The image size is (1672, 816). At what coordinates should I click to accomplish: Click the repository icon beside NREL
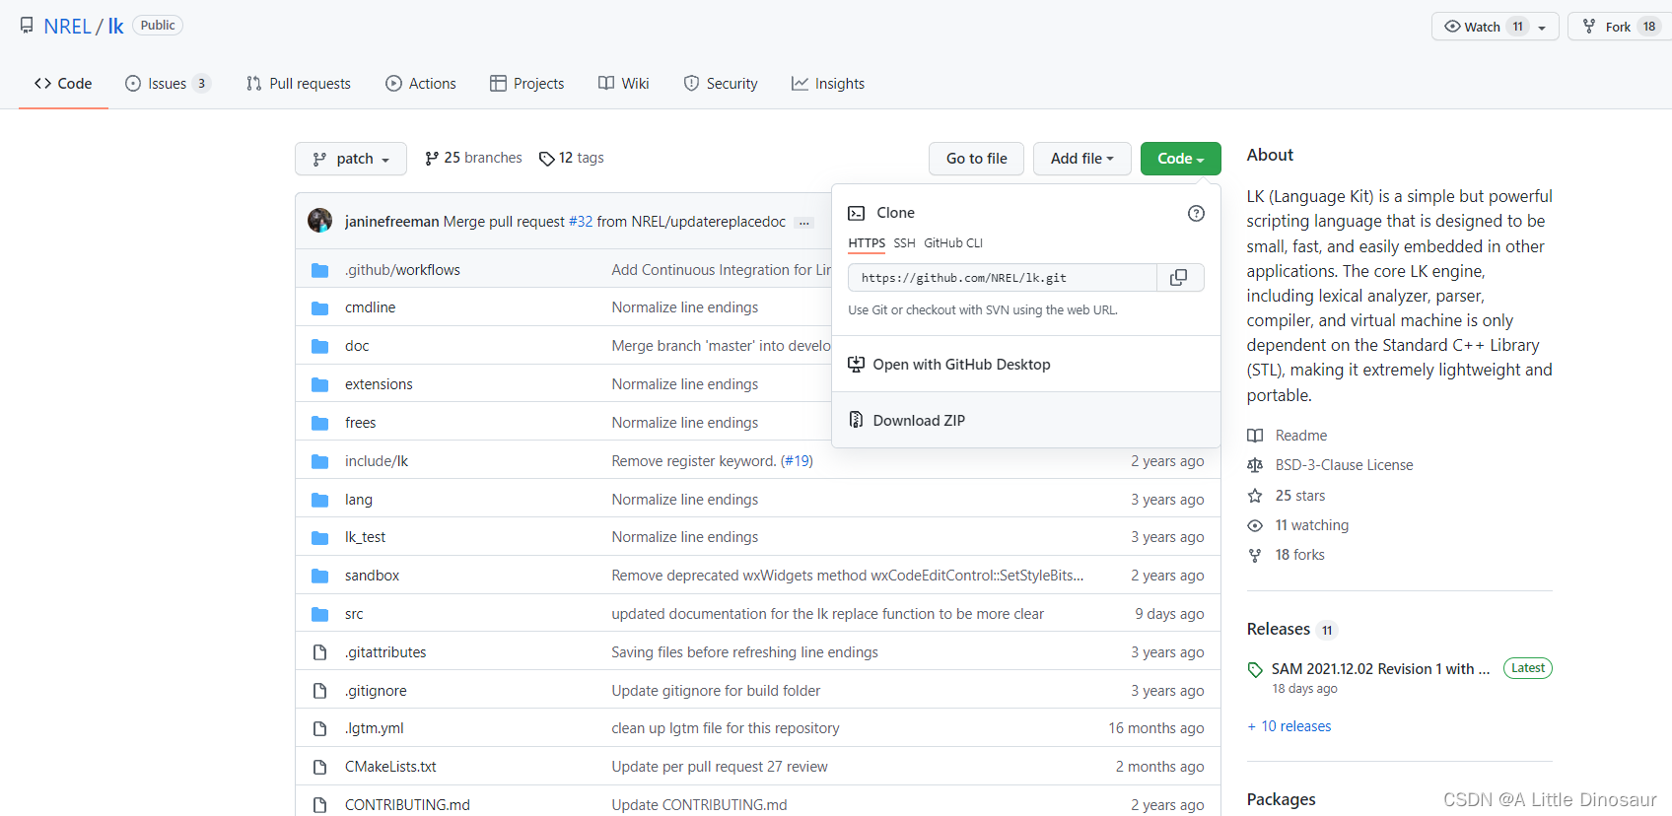tap(27, 26)
